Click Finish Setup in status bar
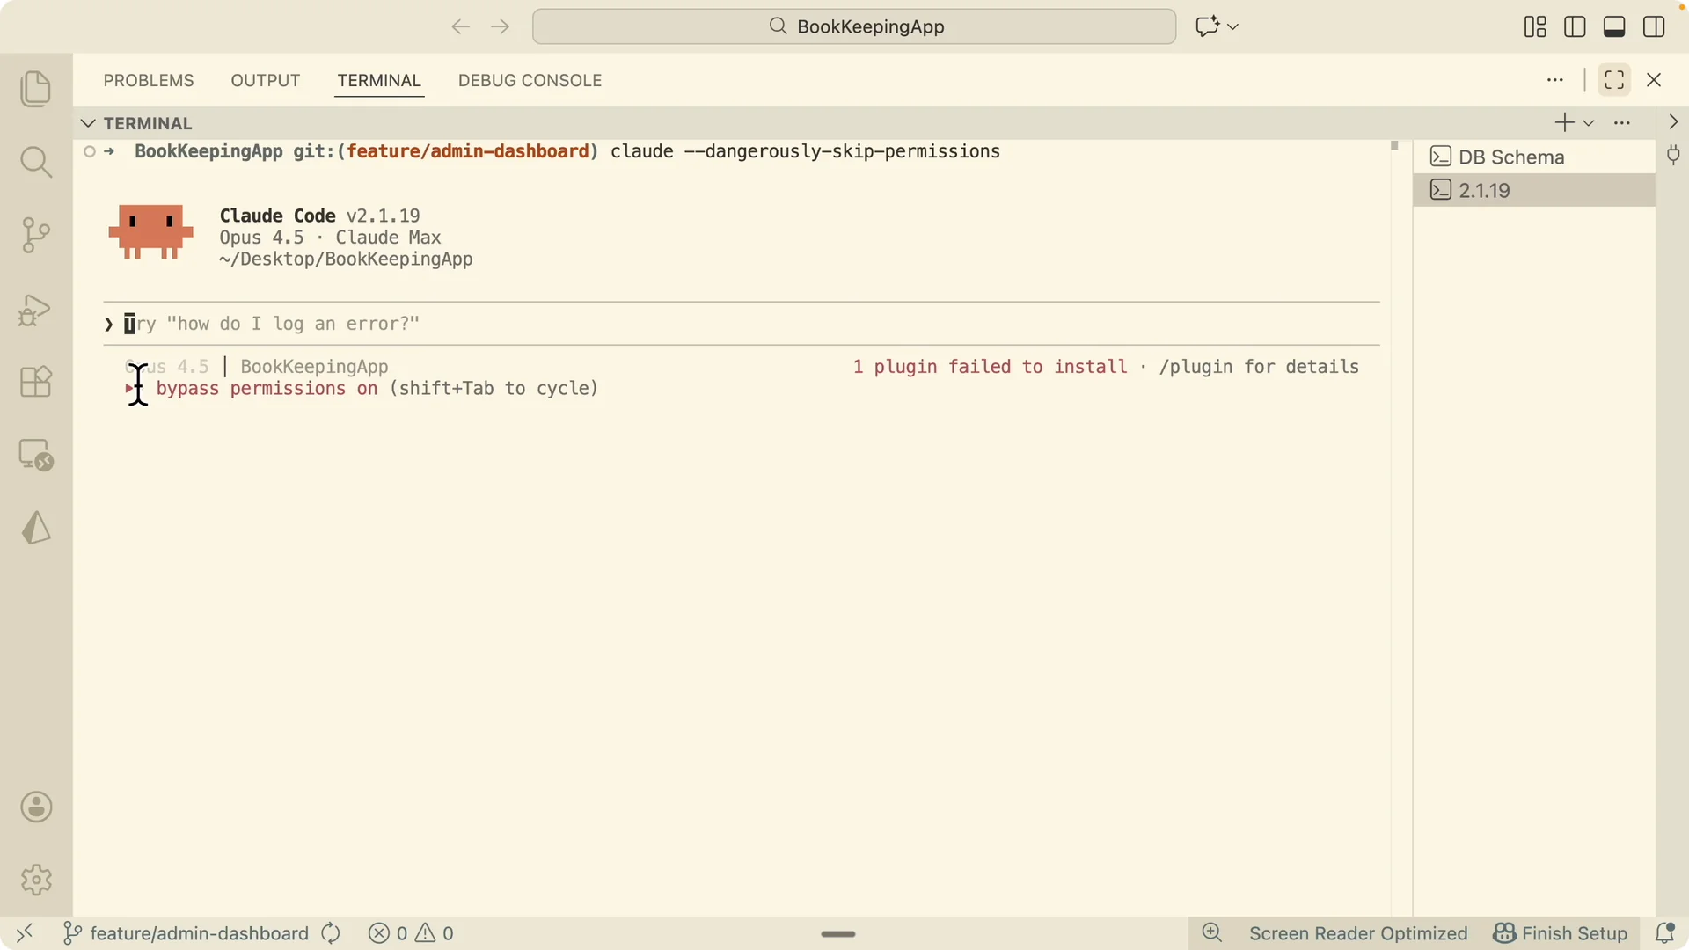 click(x=1561, y=933)
